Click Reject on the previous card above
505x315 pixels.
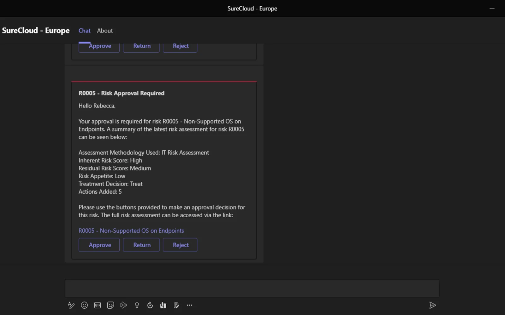pyautogui.click(x=180, y=47)
